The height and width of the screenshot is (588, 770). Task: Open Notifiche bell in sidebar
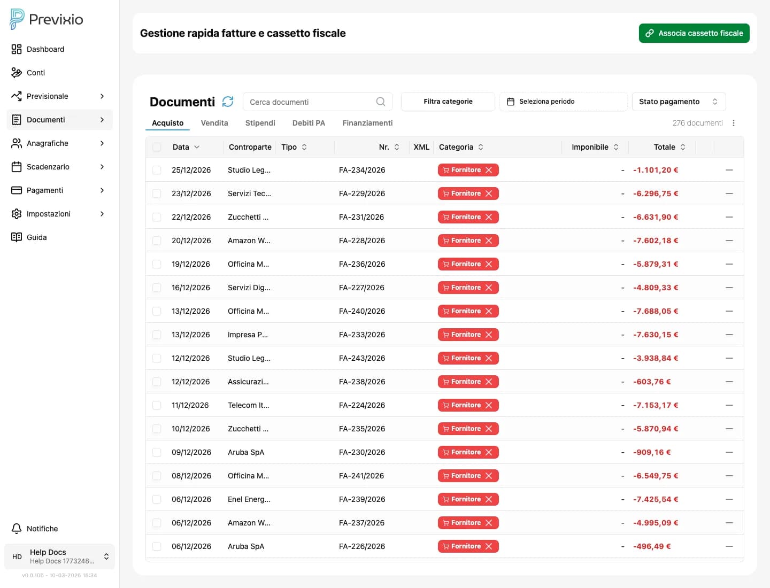pos(17,528)
